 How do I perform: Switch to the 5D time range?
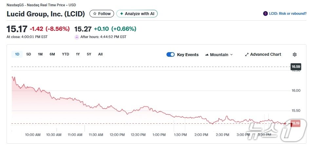pos(29,54)
